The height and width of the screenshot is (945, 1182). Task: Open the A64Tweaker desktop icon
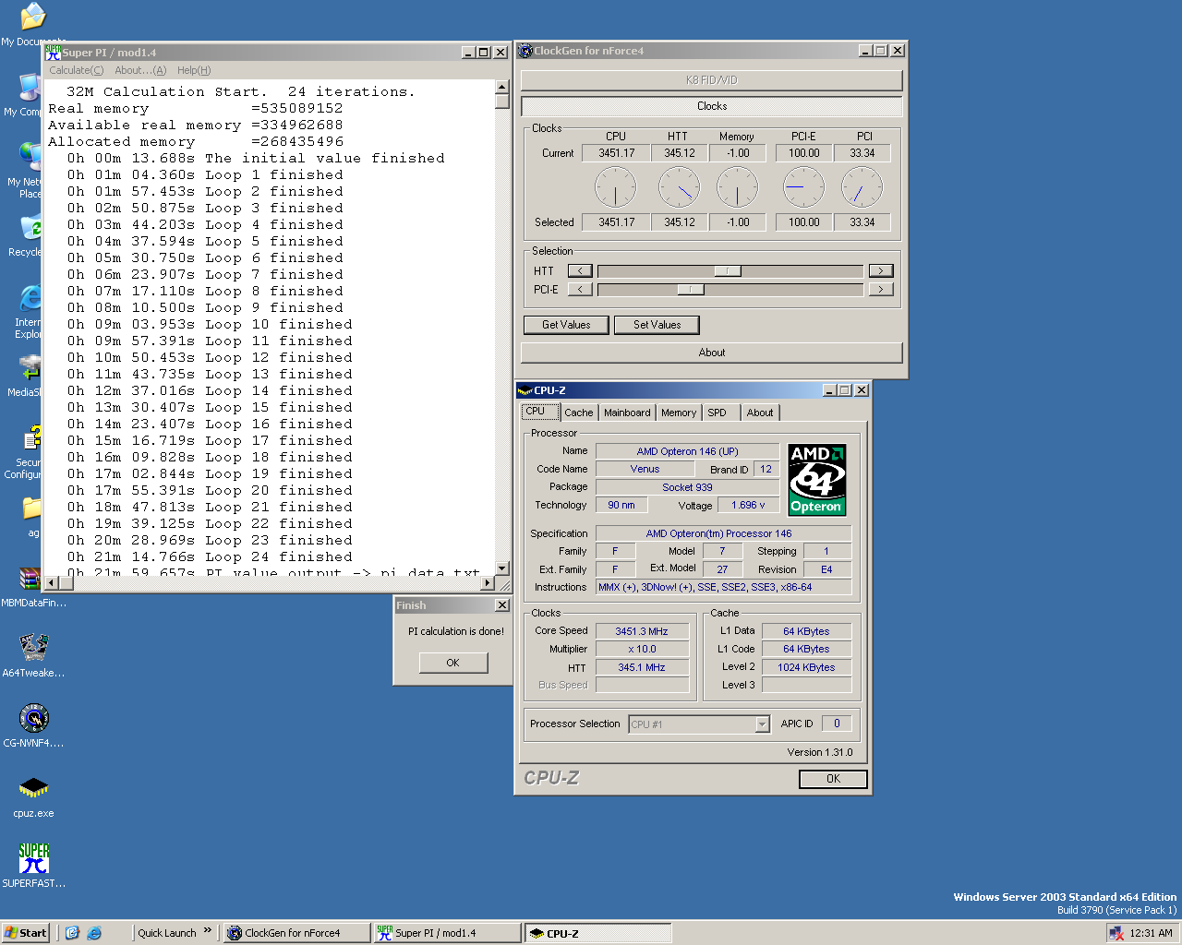pyautogui.click(x=33, y=649)
